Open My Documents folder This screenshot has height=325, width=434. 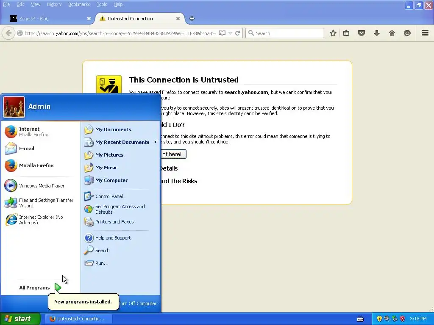pyautogui.click(x=121, y=129)
